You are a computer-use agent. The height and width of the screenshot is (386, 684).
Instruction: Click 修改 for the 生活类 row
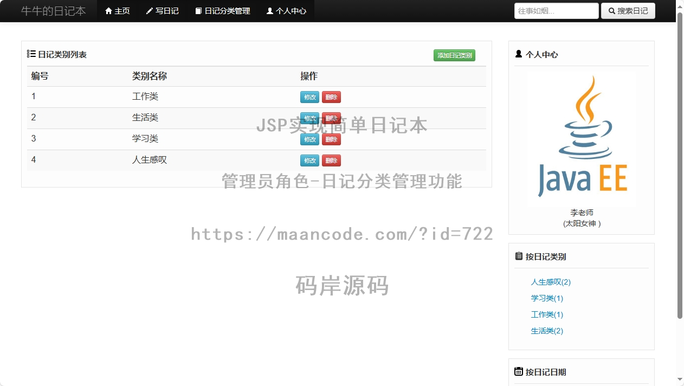309,118
